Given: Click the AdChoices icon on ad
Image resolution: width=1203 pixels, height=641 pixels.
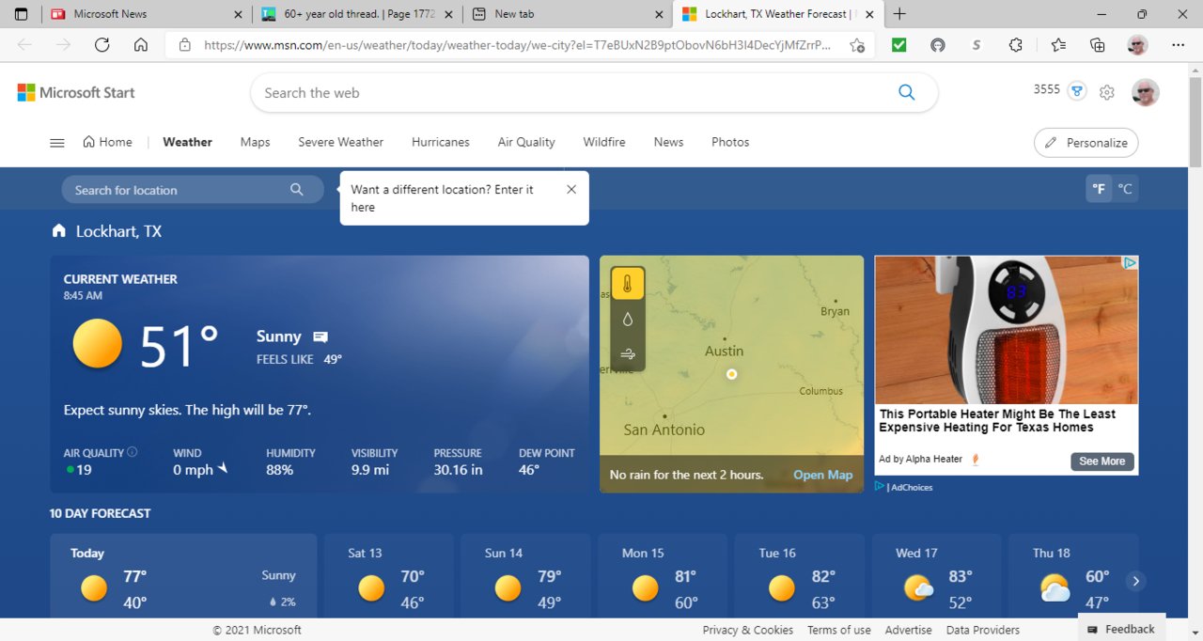Looking at the screenshot, I should click(x=1132, y=263).
